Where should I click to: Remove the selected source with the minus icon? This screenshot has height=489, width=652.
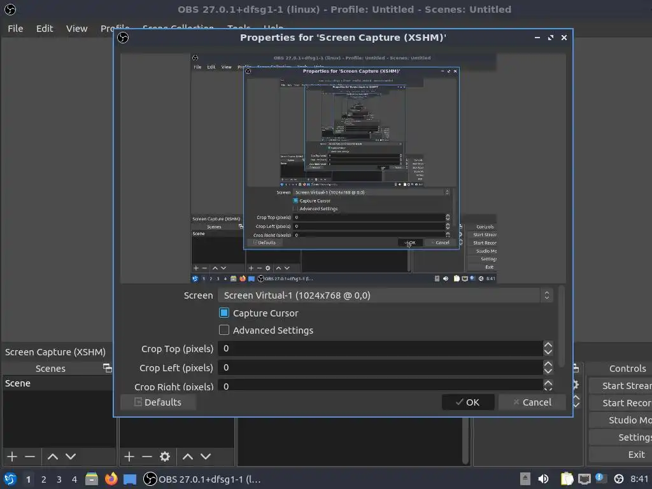(147, 457)
